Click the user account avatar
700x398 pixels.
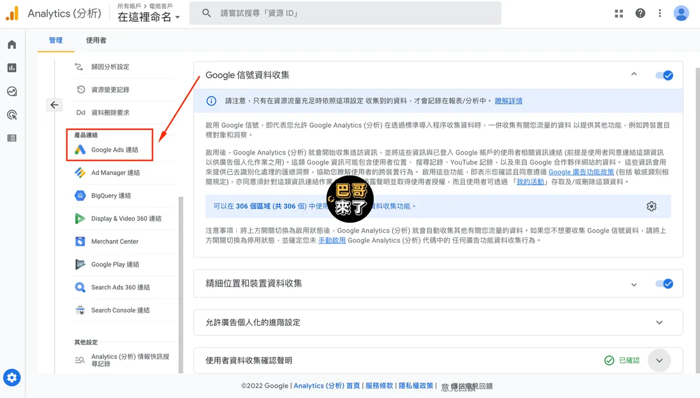point(681,13)
